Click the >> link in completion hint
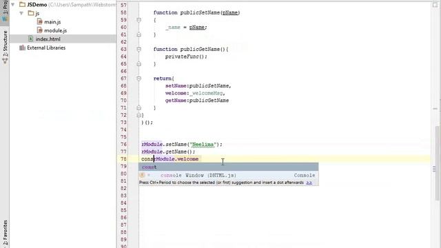The height and width of the screenshot is (248, 441). (x=309, y=183)
